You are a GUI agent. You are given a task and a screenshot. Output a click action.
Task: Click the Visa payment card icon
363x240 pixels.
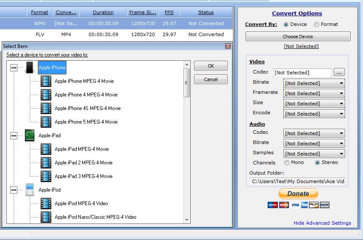(295, 205)
